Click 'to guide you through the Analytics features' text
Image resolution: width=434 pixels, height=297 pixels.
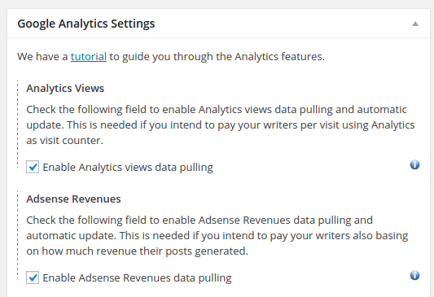[217, 57]
